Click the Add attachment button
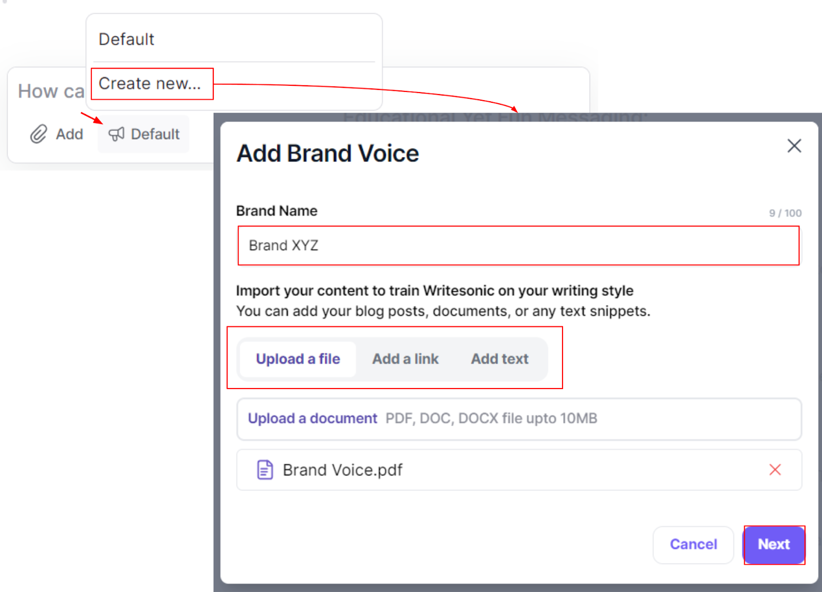 pos(57,134)
